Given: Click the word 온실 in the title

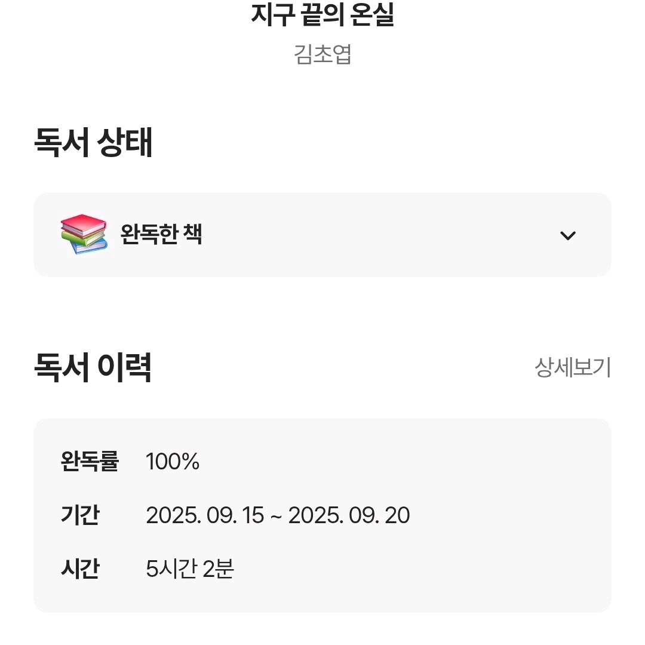Looking at the screenshot, I should click(374, 16).
